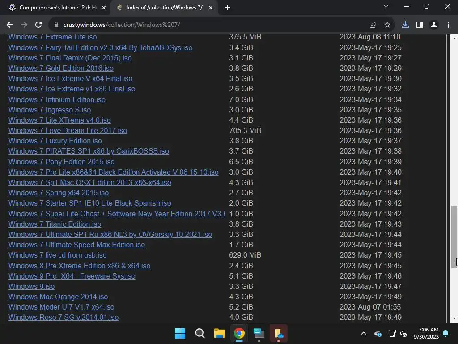Download the Windows 9.iso file
Screen dimensions: 458x344
click(32, 286)
